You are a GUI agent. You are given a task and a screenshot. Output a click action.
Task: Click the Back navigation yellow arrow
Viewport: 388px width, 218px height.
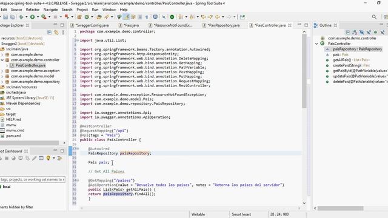217,17
